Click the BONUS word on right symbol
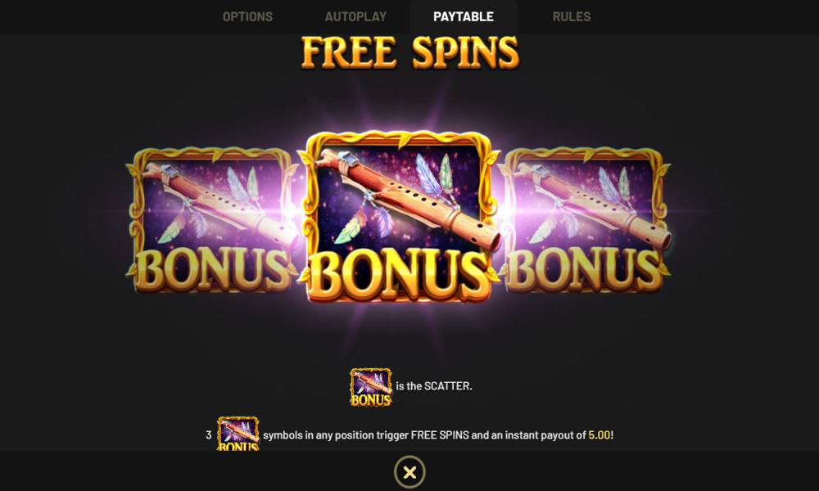 coord(585,270)
